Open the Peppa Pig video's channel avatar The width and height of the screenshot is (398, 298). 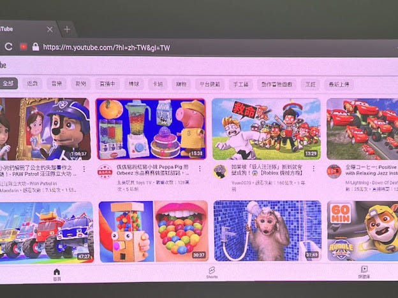(x=105, y=171)
